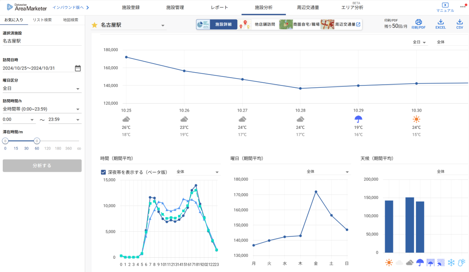Switch to 他店舗訪問 view
Viewport: 469px width, 272px height.
(259, 24)
